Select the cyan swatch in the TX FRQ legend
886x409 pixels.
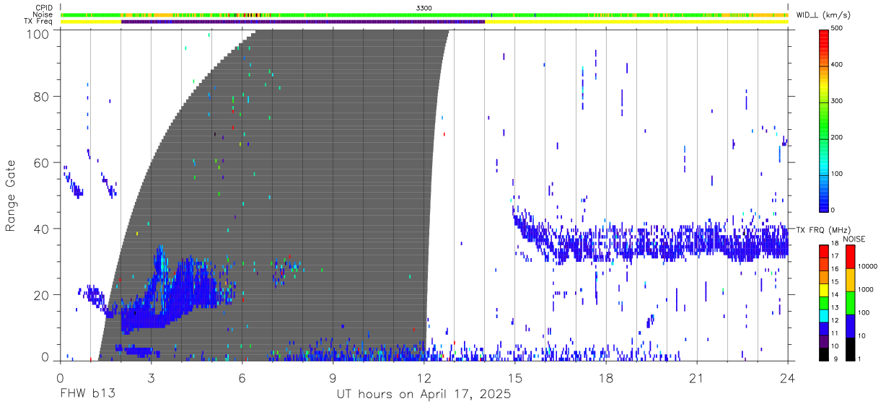[x=824, y=316]
